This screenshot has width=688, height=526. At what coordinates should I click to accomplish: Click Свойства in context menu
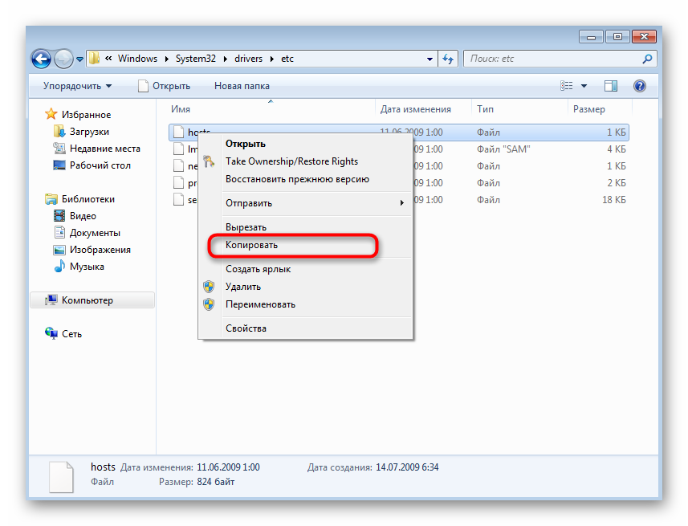(246, 328)
